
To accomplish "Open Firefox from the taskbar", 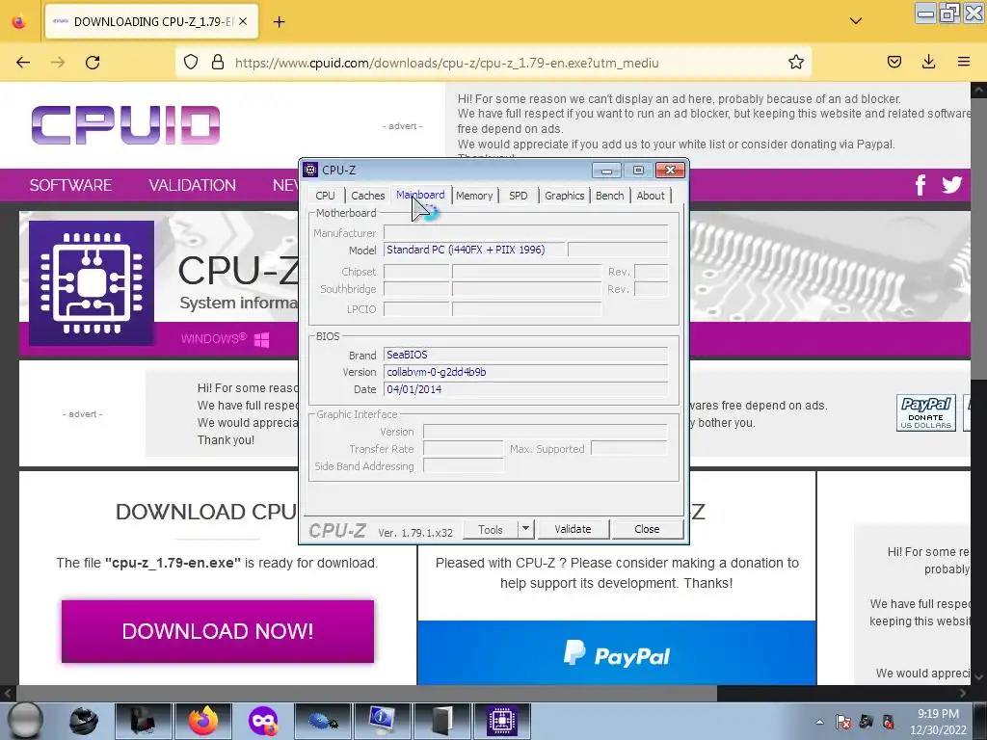I will (x=203, y=721).
